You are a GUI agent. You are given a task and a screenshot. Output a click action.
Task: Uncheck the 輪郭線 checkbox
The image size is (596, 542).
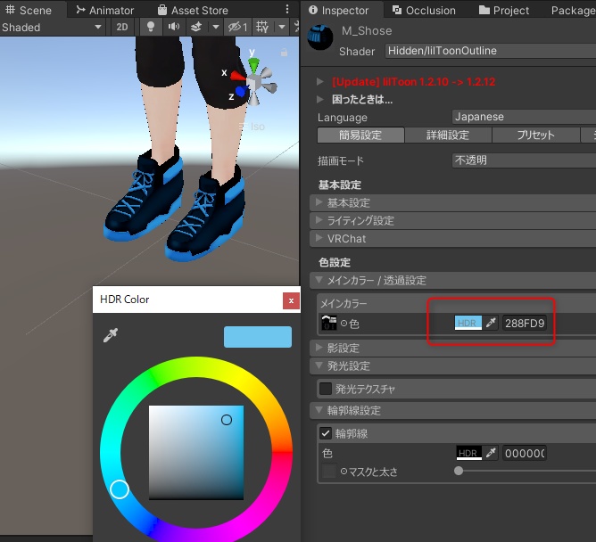click(x=326, y=433)
